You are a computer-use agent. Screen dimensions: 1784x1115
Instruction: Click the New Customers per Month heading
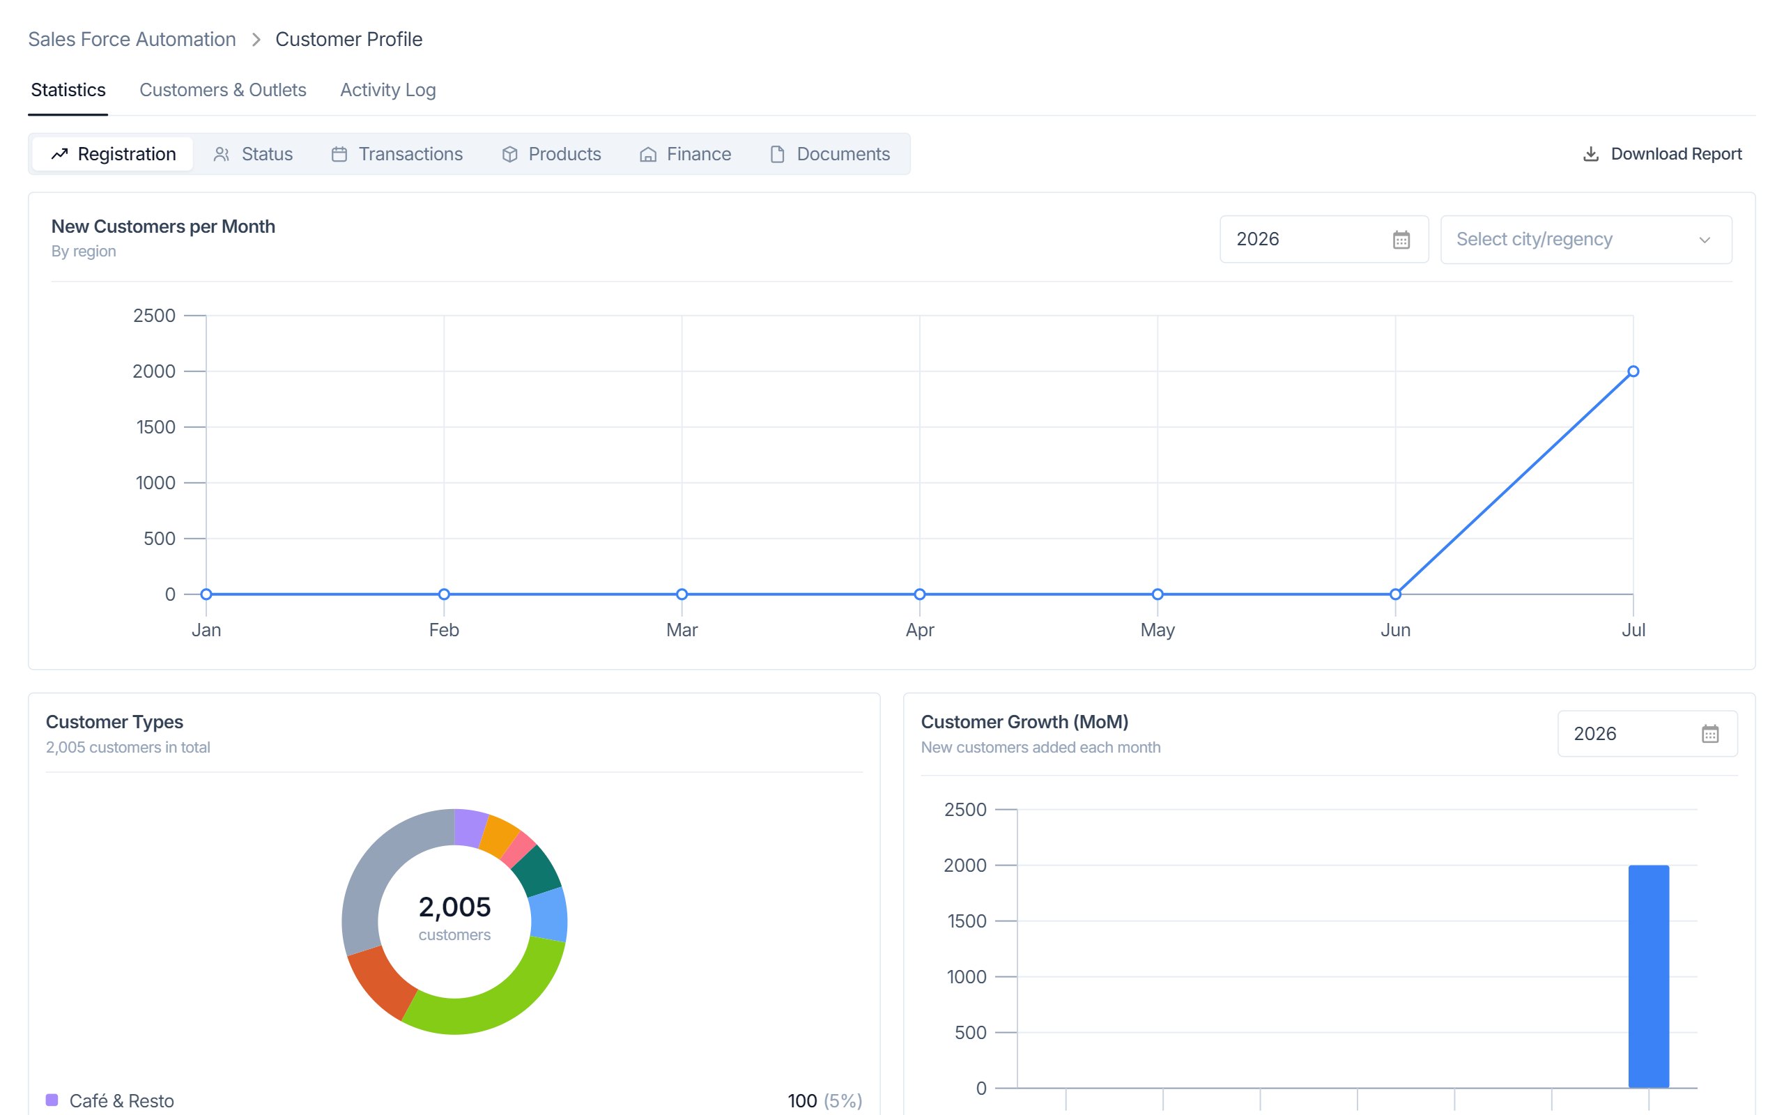163,226
